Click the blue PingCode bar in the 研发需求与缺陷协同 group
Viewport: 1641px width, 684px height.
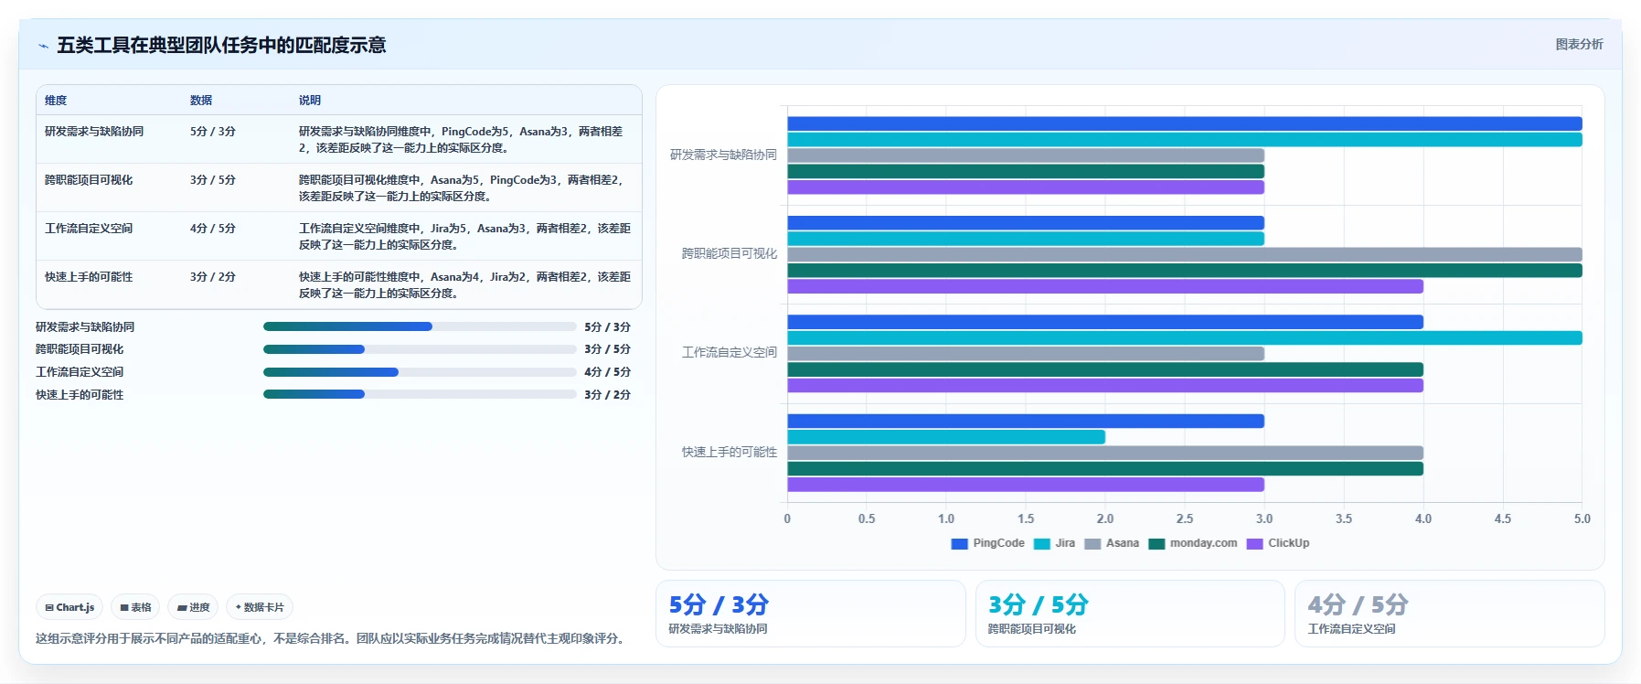pyautogui.click(x=1184, y=123)
